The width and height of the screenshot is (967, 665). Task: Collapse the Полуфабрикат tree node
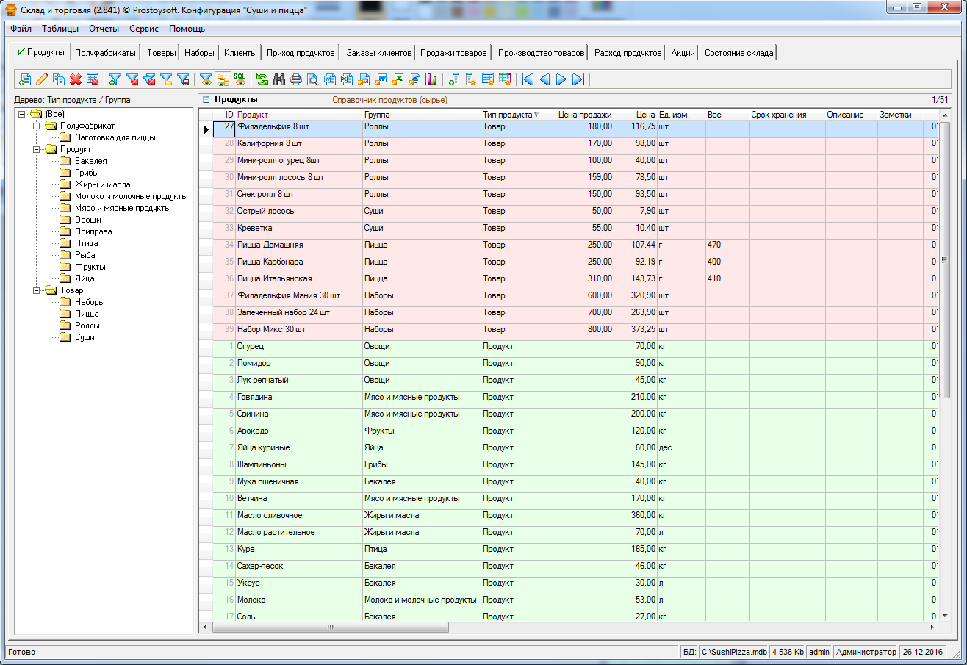pyautogui.click(x=36, y=126)
